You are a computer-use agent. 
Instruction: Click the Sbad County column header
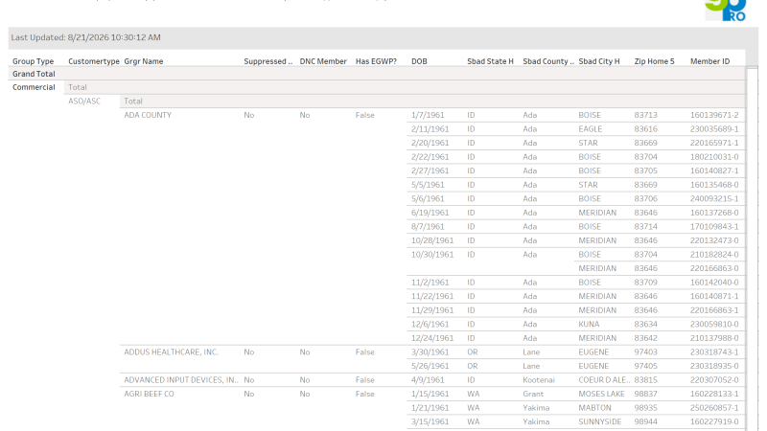click(547, 61)
